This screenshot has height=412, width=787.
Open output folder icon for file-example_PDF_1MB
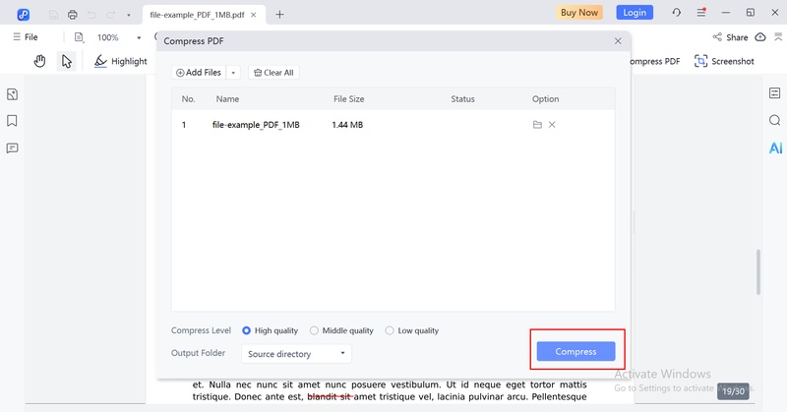537,125
